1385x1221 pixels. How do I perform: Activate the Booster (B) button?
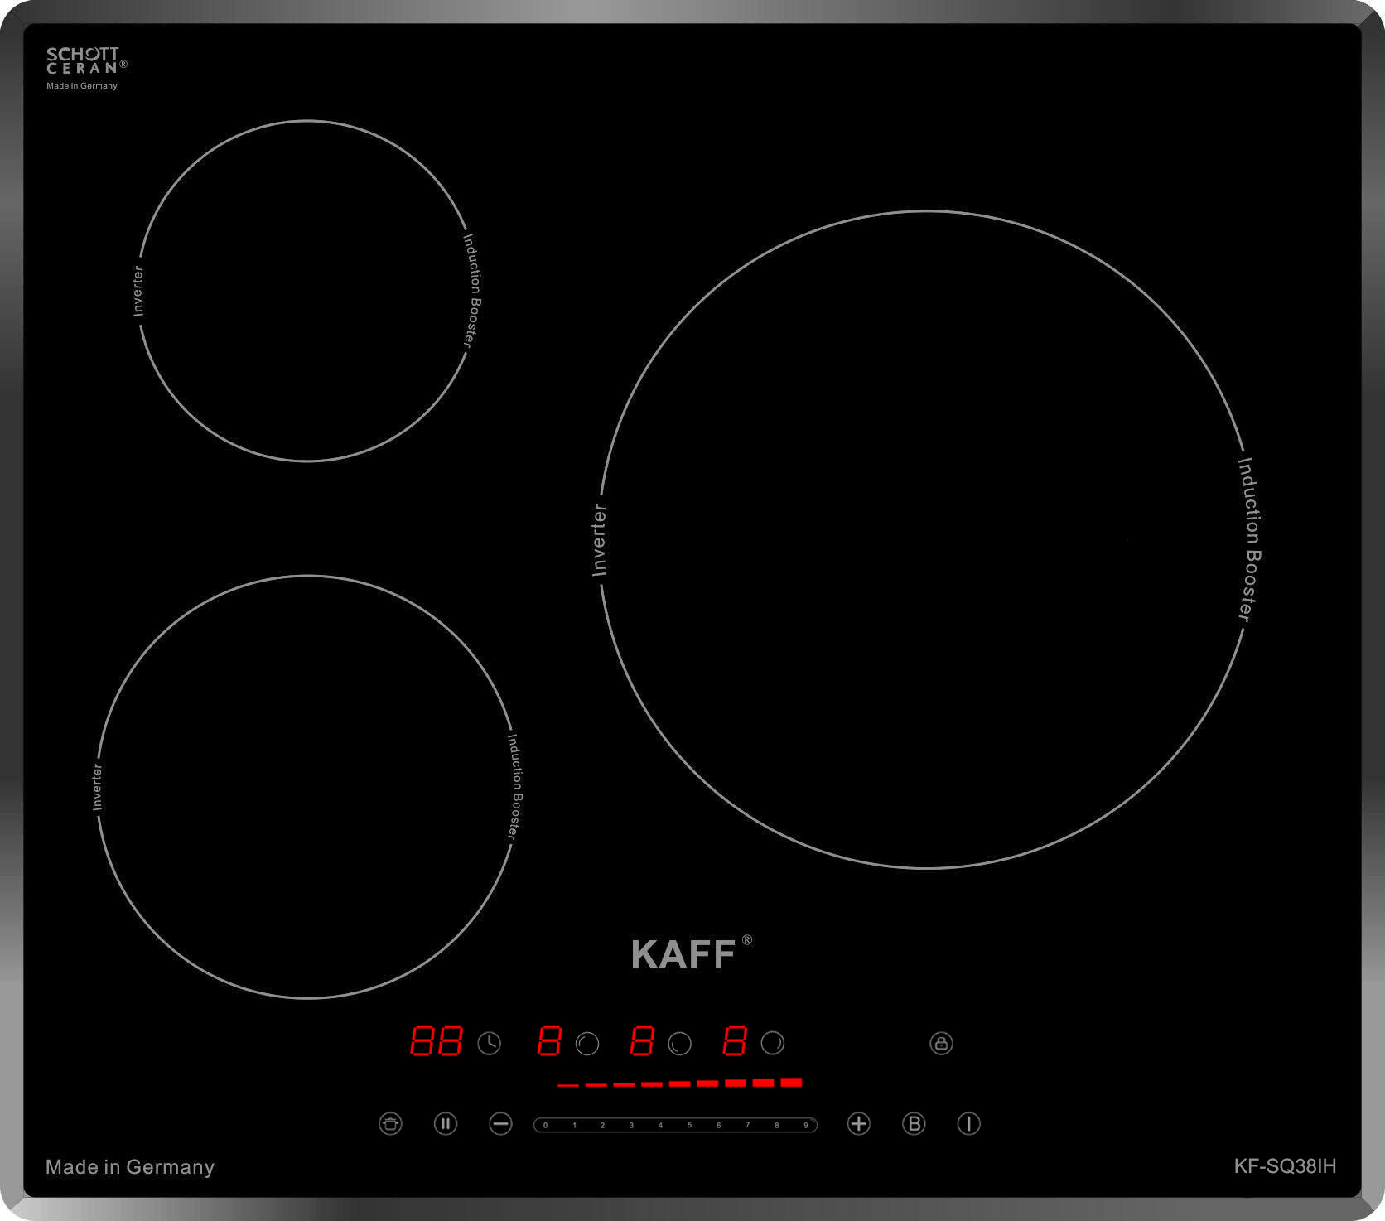(x=914, y=1124)
